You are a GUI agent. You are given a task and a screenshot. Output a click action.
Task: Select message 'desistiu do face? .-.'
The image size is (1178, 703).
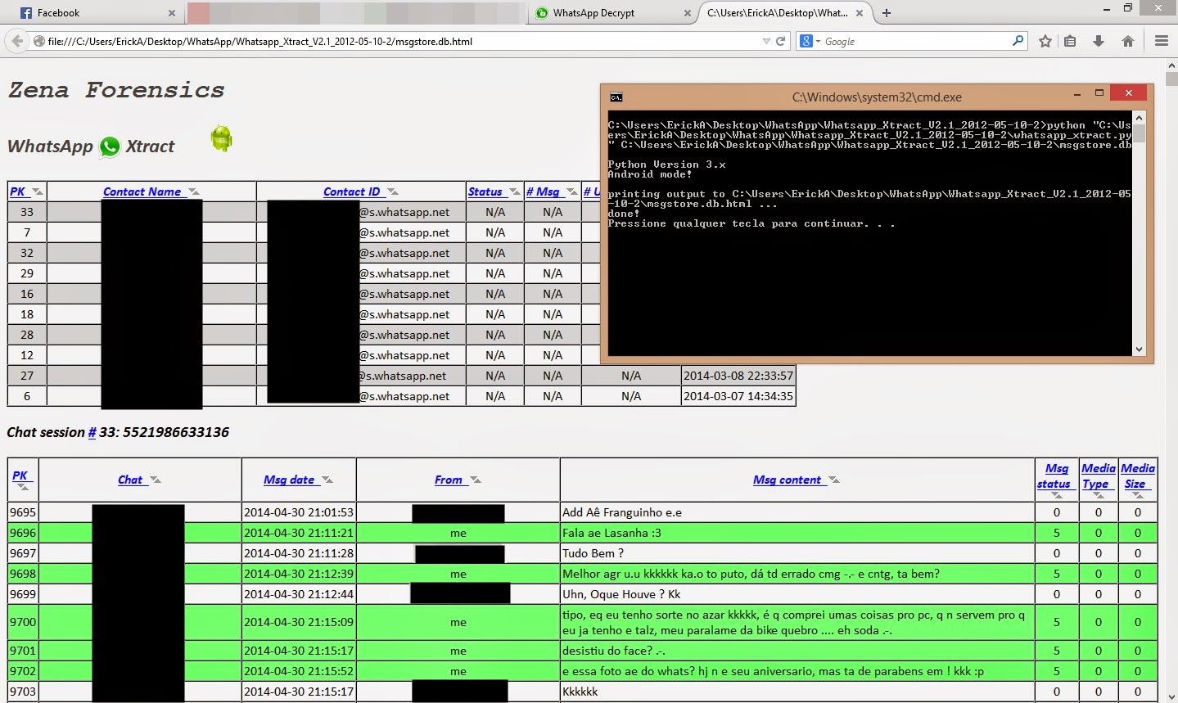(x=613, y=651)
